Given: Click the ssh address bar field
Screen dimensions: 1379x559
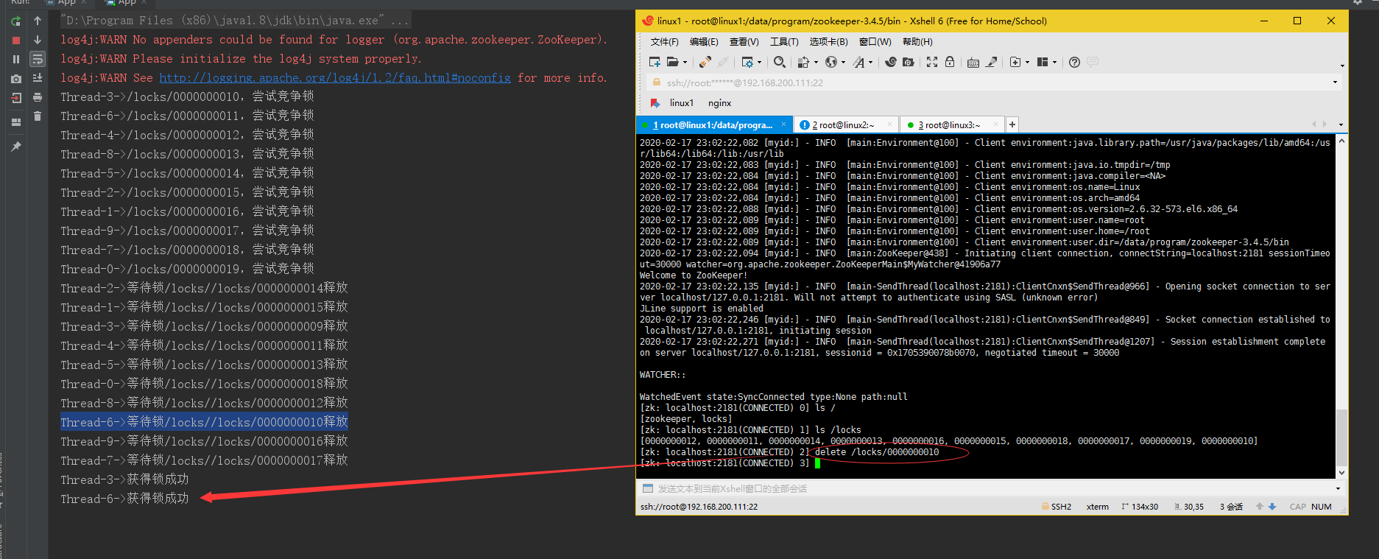Looking at the screenshot, I should pyautogui.click(x=994, y=82).
